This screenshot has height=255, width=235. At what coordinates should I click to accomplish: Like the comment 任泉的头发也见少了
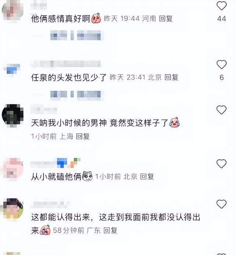(221, 64)
